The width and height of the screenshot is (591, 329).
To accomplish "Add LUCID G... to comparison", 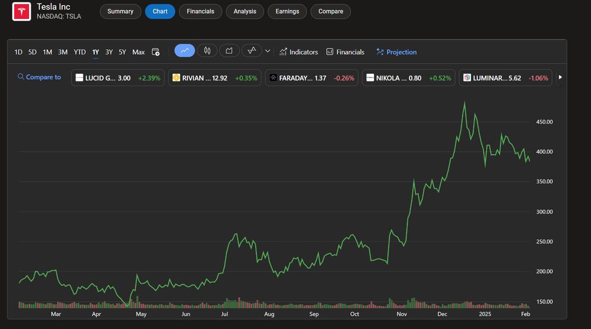I will click(118, 77).
